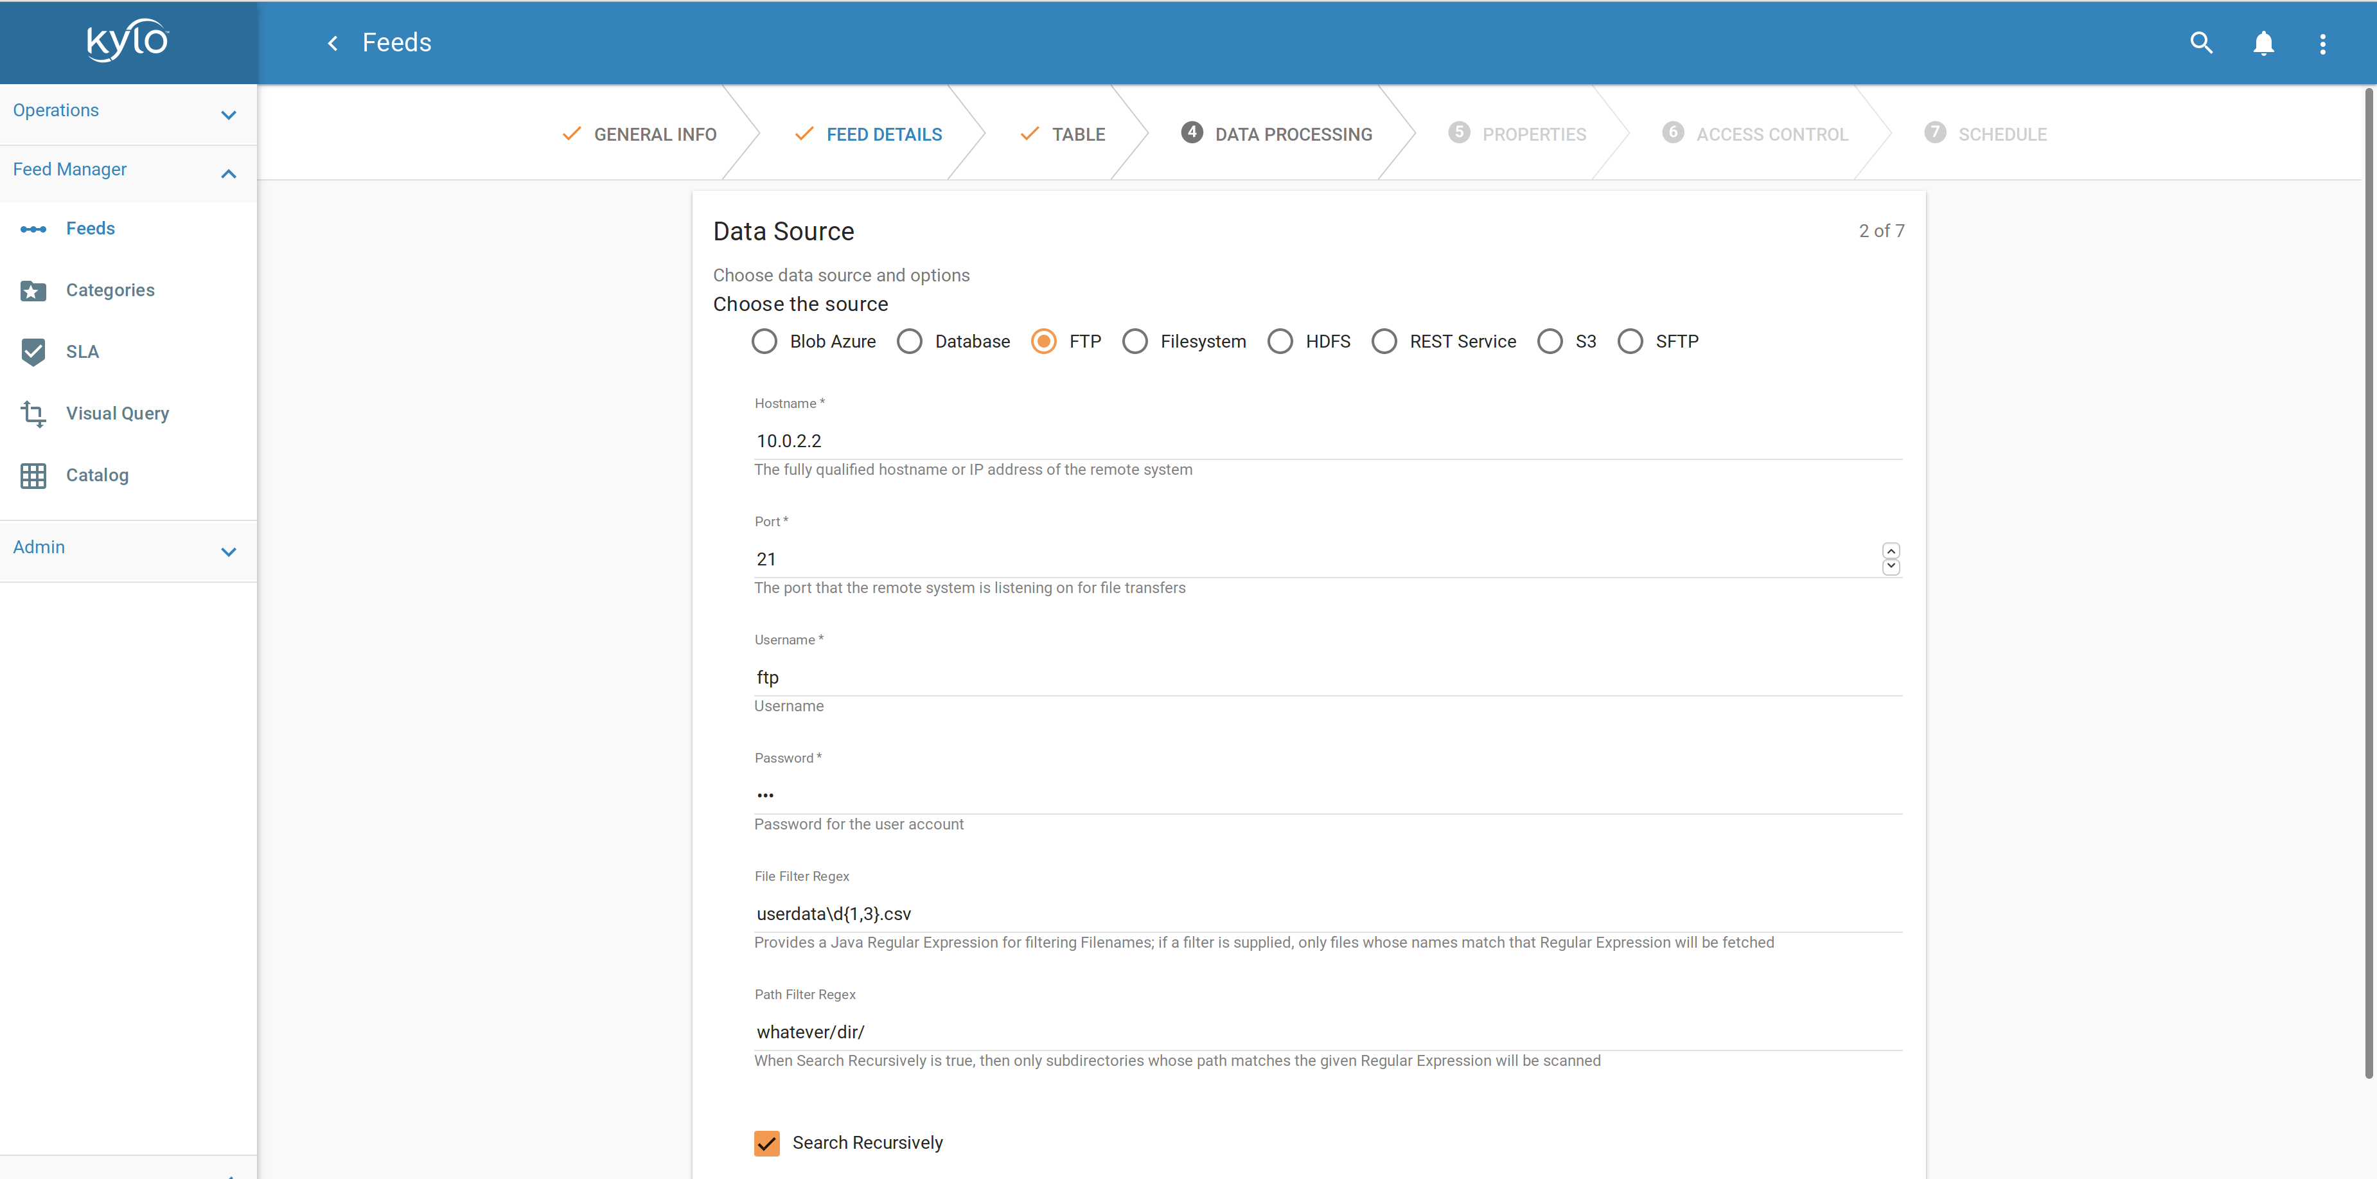Click the Visual Query crop icon
This screenshot has width=2377, height=1179.
point(33,413)
